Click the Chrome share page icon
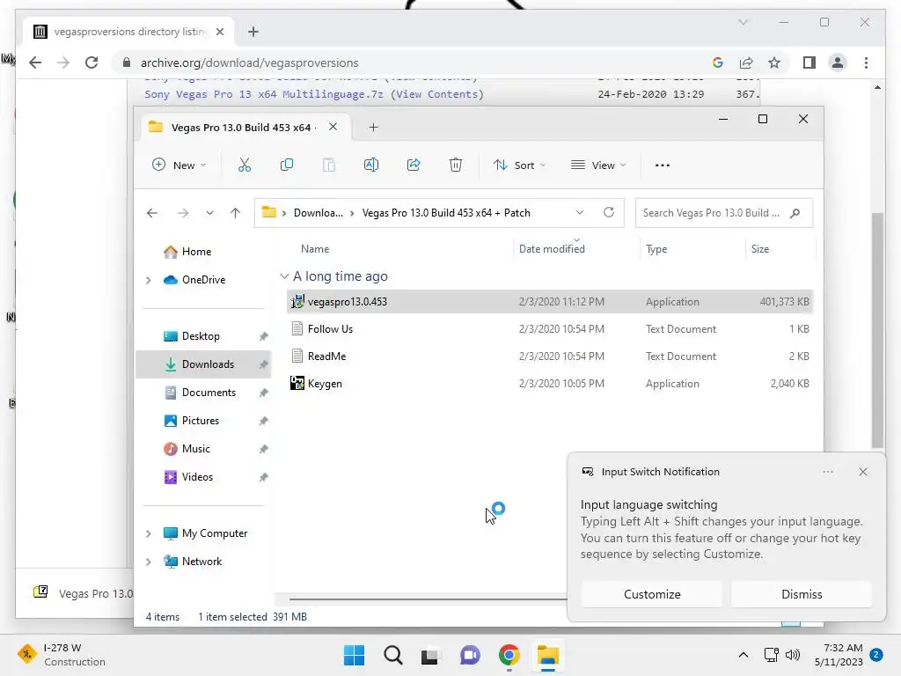 click(x=746, y=62)
